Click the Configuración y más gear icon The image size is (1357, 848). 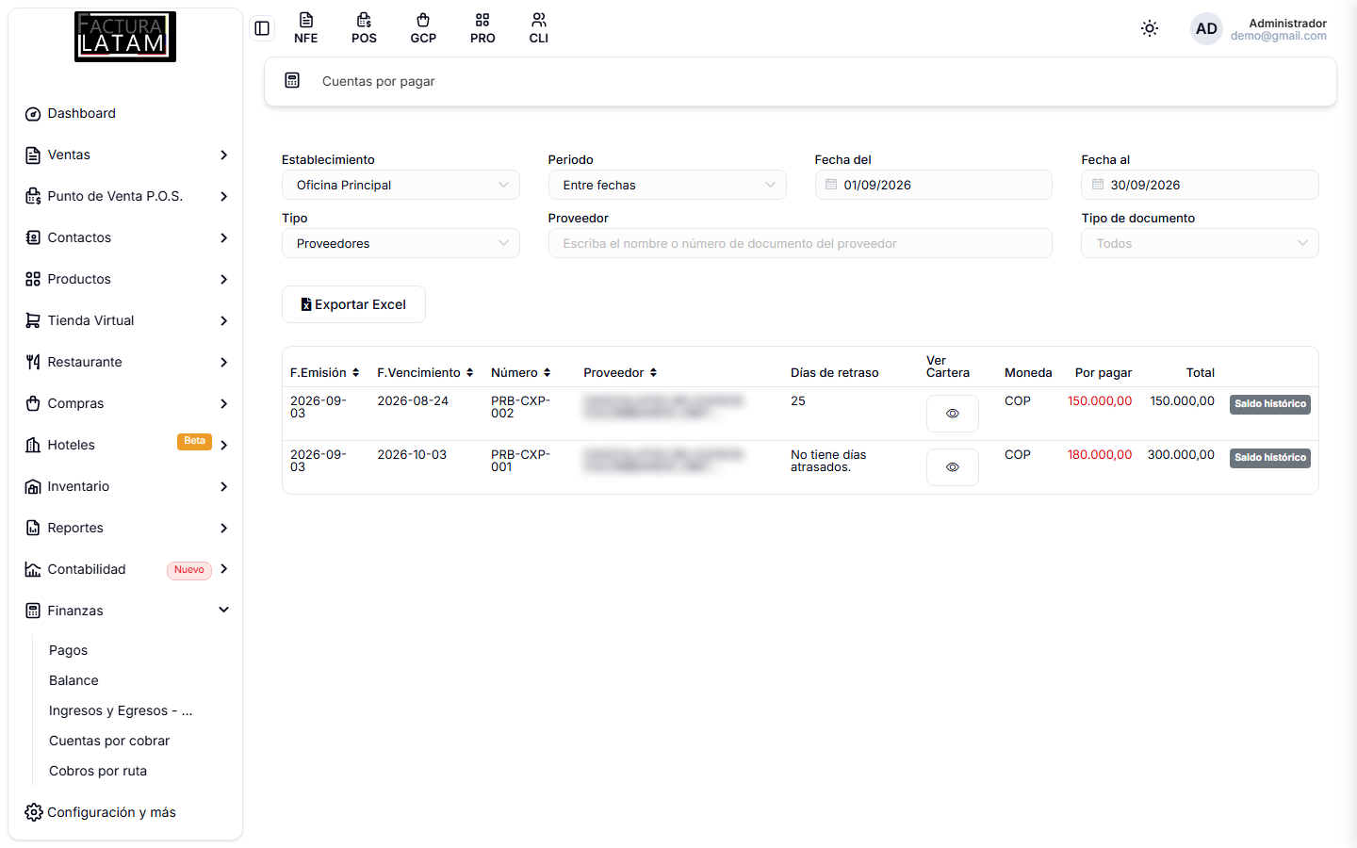click(x=34, y=812)
